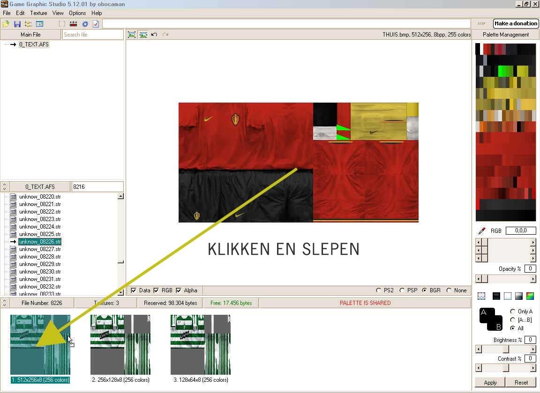The height and width of the screenshot is (393, 540).
Task: Click the blue grid window toolbar icon
Action: (39, 24)
